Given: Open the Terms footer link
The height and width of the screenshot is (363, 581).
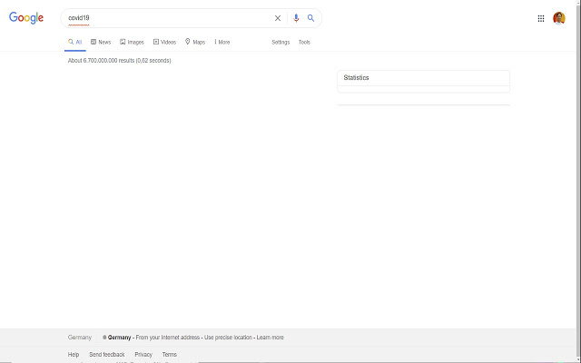Looking at the screenshot, I should pos(170,355).
